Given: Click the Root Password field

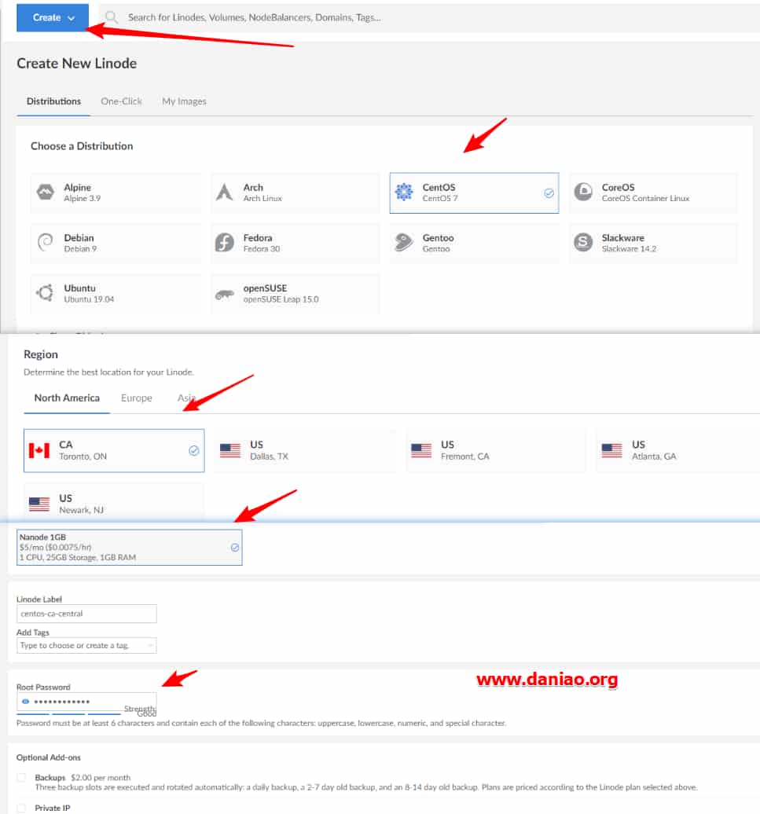Looking at the screenshot, I should pos(86,702).
